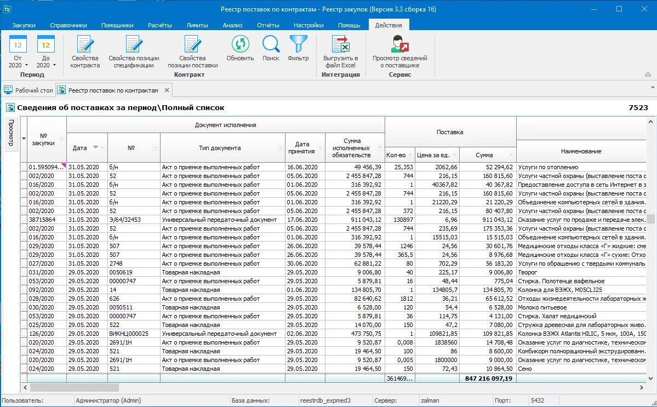The height and width of the screenshot is (407, 657).
Task: Open Просмотр сведений о поставщике
Action: [x=399, y=52]
